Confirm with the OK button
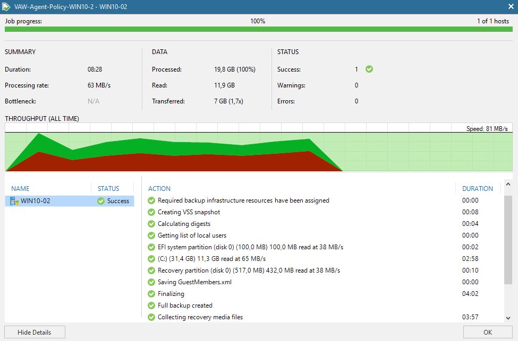The image size is (518, 341). [488, 332]
